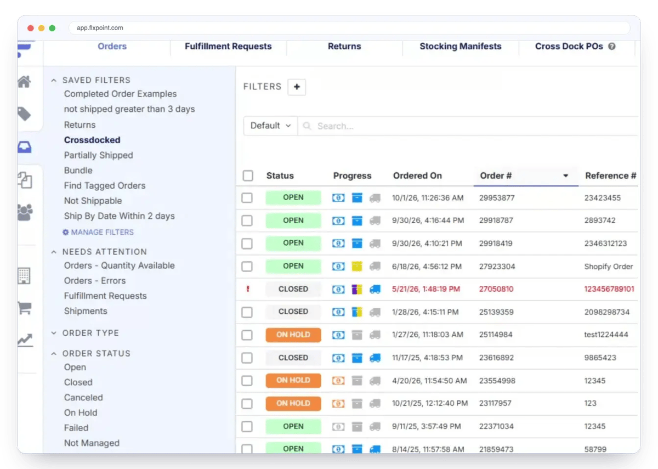Check the box for order 25114984
Image resolution: width=658 pixels, height=469 pixels.
[247, 335]
